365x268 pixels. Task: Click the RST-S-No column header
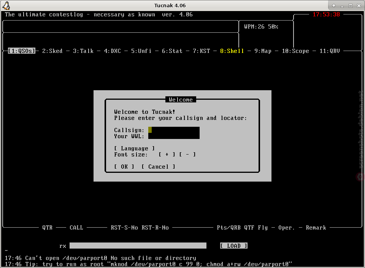[124, 227]
